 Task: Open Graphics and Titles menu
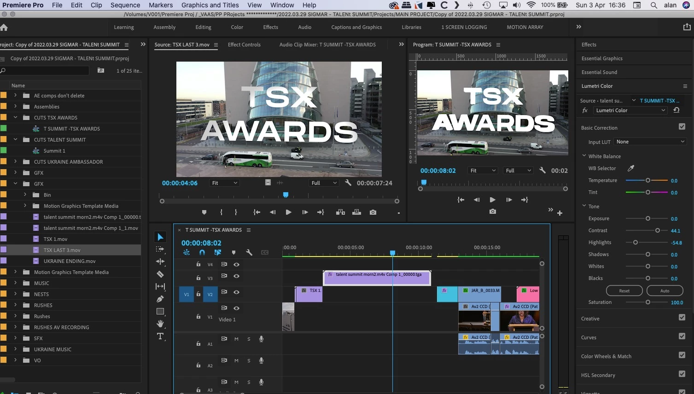(x=210, y=5)
